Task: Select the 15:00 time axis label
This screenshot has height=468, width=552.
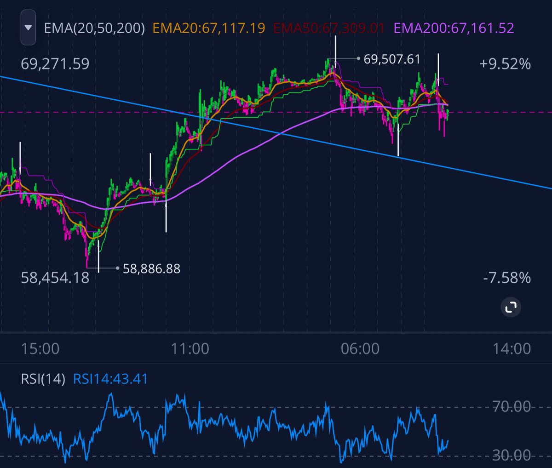Action: click(x=40, y=348)
